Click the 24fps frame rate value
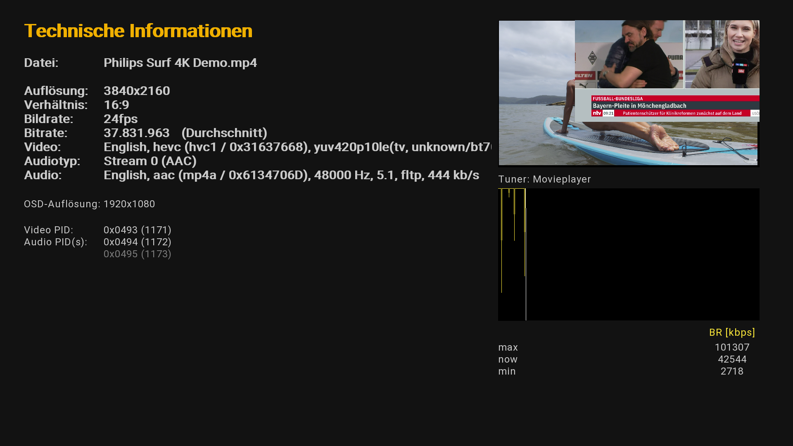793x446 pixels. pos(121,119)
